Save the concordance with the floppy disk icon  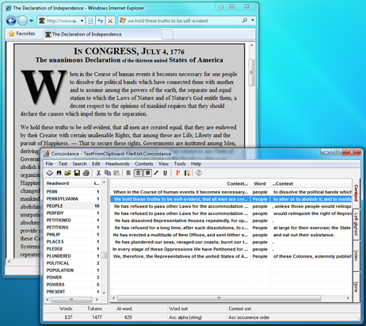(x=77, y=173)
